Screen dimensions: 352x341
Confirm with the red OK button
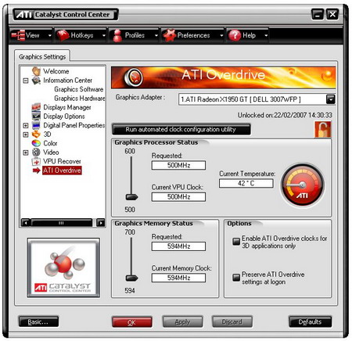pos(131,322)
